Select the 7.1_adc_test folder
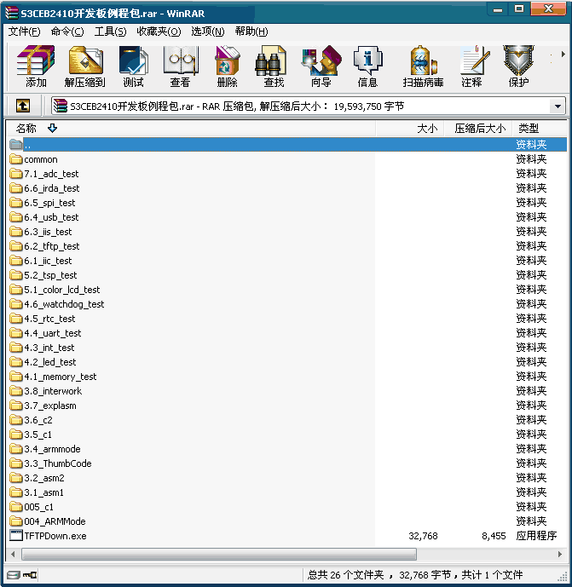 point(44,174)
